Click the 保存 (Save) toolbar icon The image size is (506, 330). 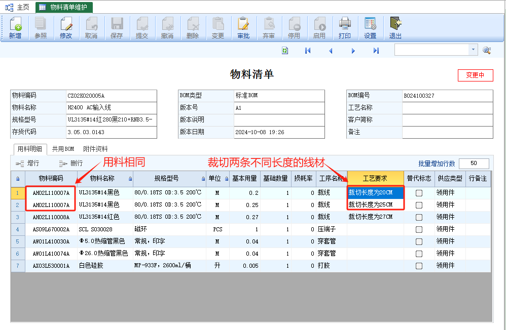(x=117, y=28)
